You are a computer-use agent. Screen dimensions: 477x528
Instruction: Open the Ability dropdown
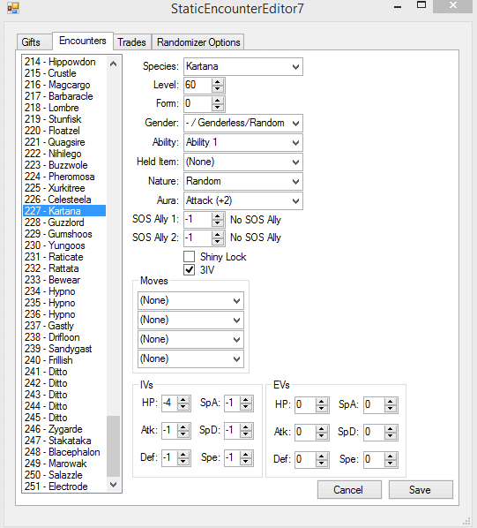[x=243, y=142]
